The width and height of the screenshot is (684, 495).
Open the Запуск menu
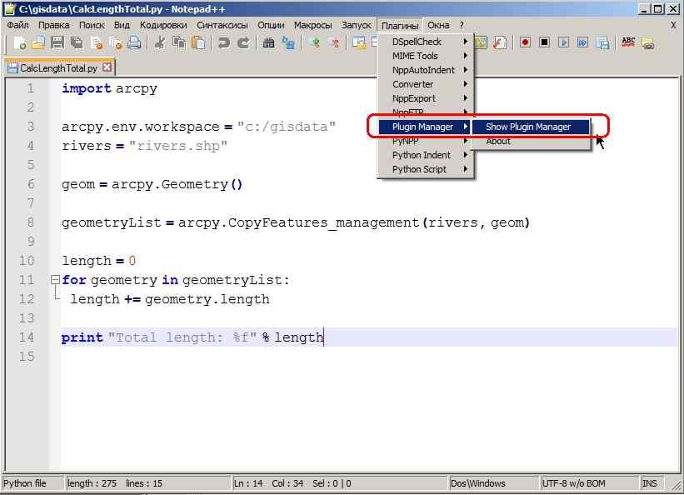coord(356,25)
